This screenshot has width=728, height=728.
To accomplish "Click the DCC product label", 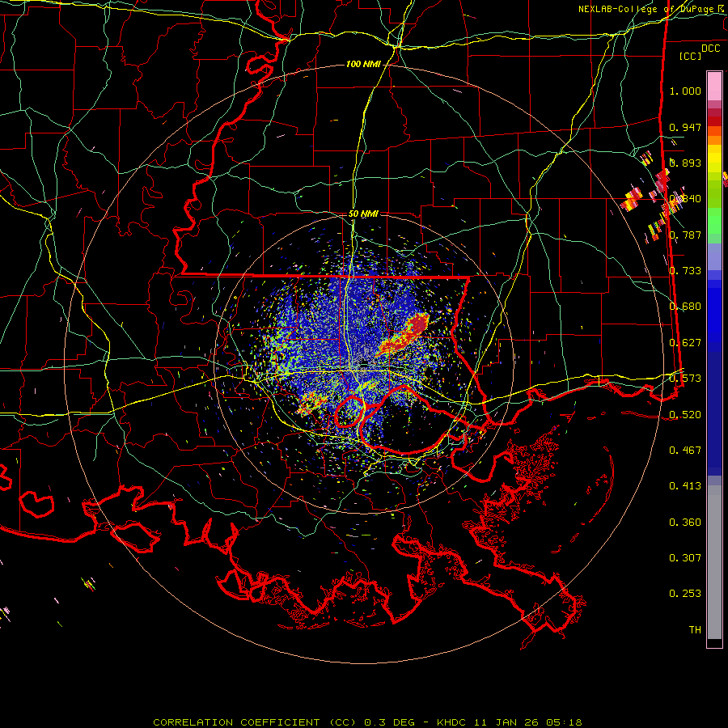I will [x=711, y=49].
